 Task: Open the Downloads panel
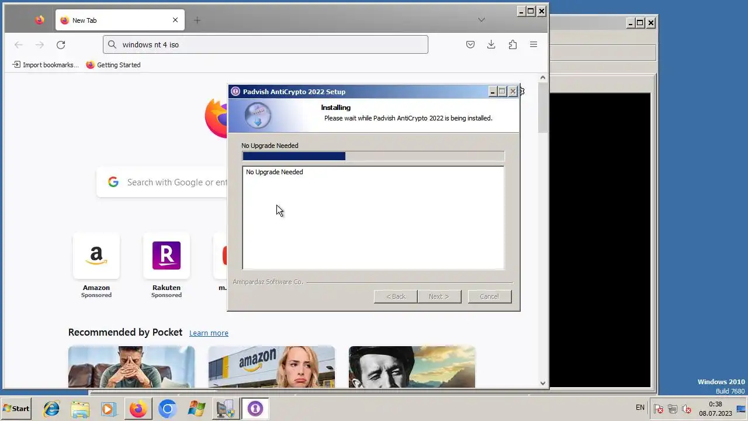click(491, 44)
